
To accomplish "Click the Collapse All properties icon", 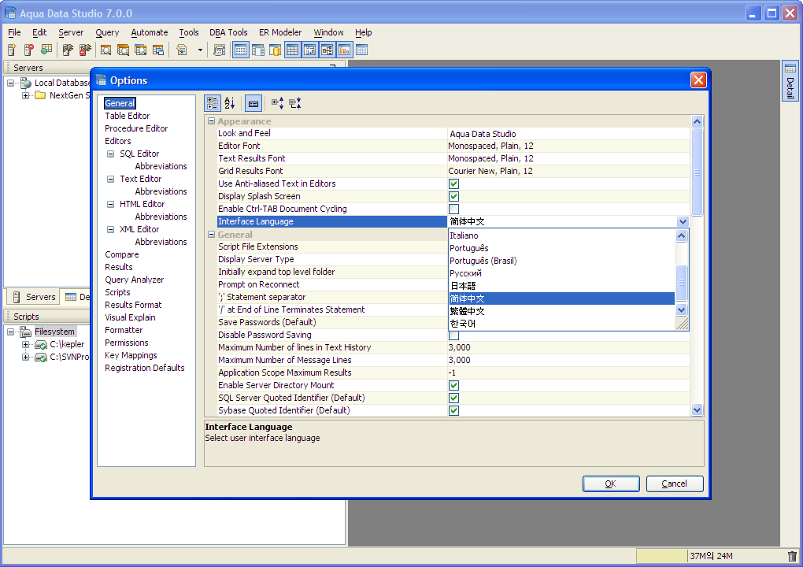I will point(295,103).
